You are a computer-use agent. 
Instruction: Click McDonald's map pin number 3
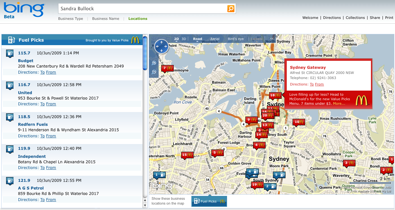pos(349,163)
